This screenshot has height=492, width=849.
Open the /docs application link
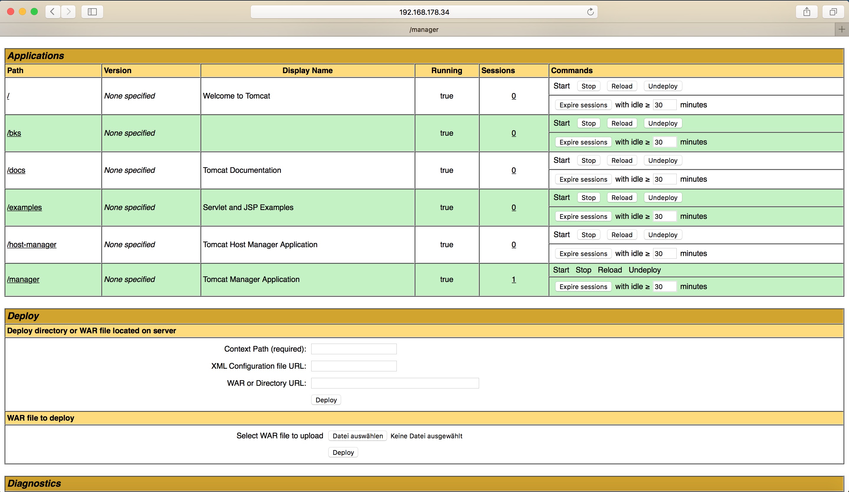point(16,170)
